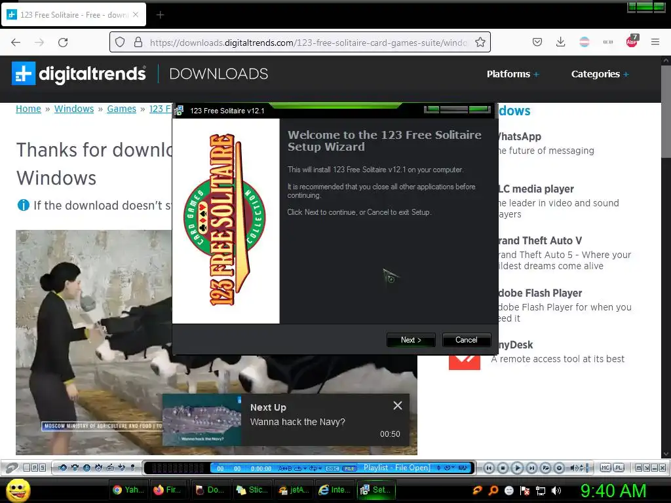Click the browser address bar

299,43
